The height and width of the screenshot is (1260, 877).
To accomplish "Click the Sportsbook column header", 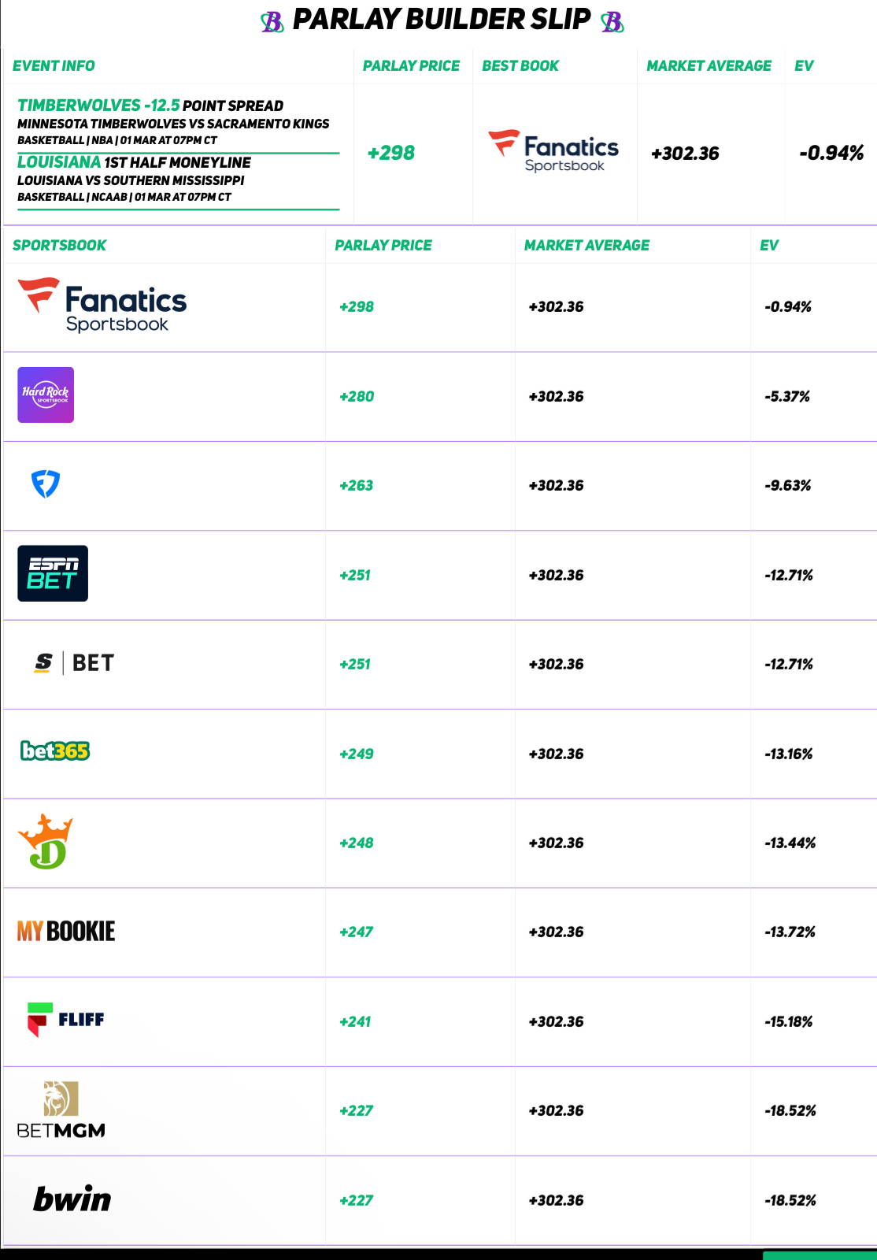I will [x=59, y=245].
